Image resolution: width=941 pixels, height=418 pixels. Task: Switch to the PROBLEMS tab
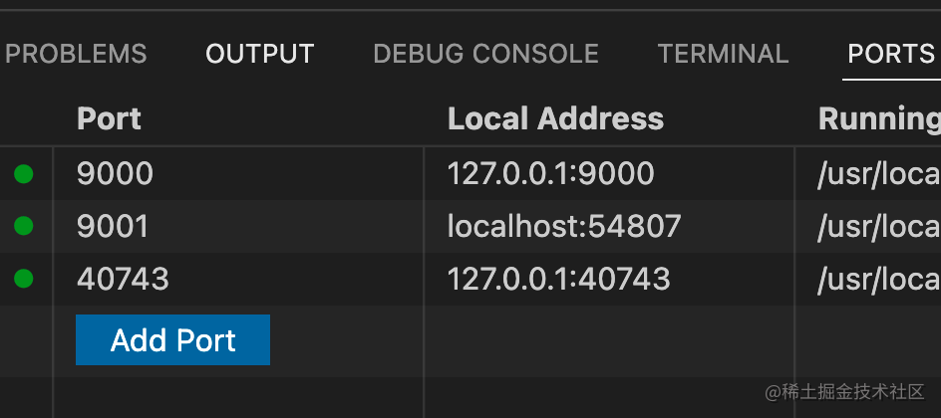pos(76,54)
